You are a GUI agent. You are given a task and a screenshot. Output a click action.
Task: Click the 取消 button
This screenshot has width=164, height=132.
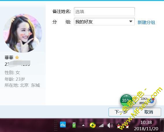point(149,112)
